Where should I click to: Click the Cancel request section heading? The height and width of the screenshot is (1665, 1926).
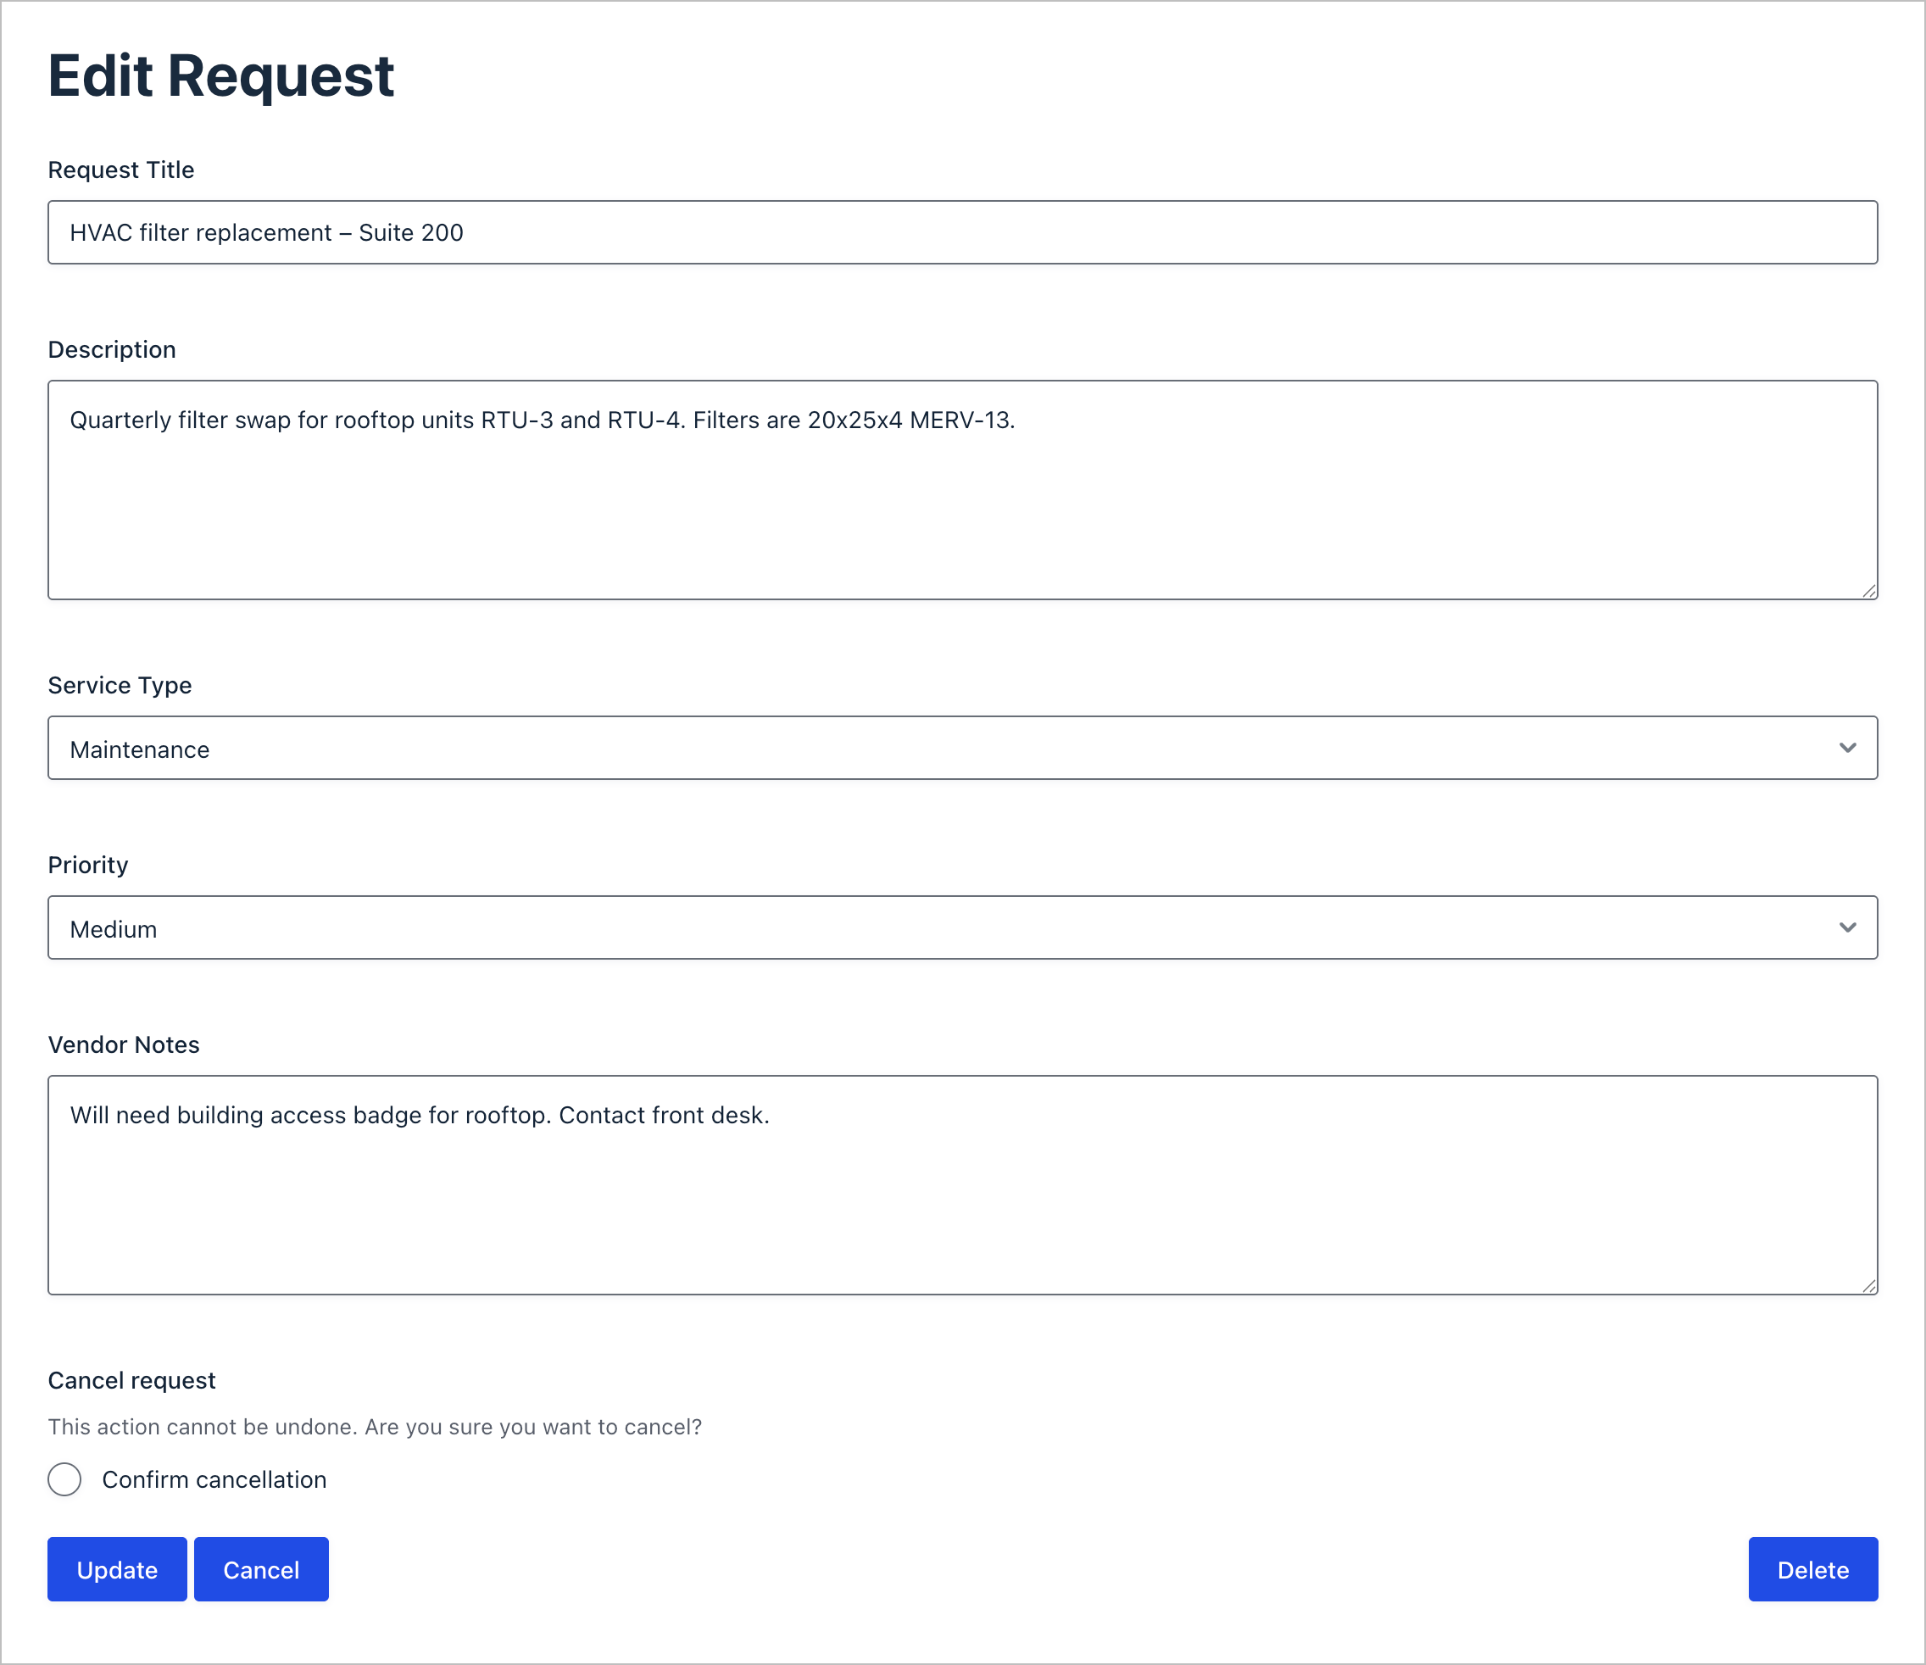pos(131,1380)
